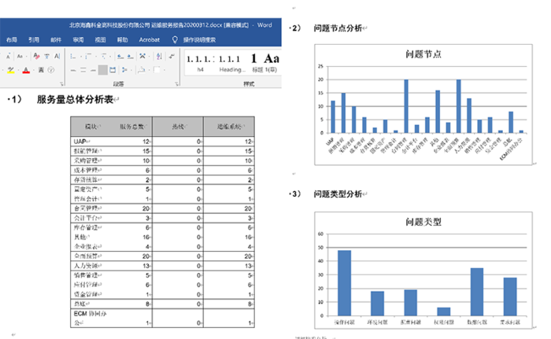This screenshot has width=551, height=339.
Task: Open the numbering dropdown arrow
Action: pyautogui.click(x=96, y=57)
